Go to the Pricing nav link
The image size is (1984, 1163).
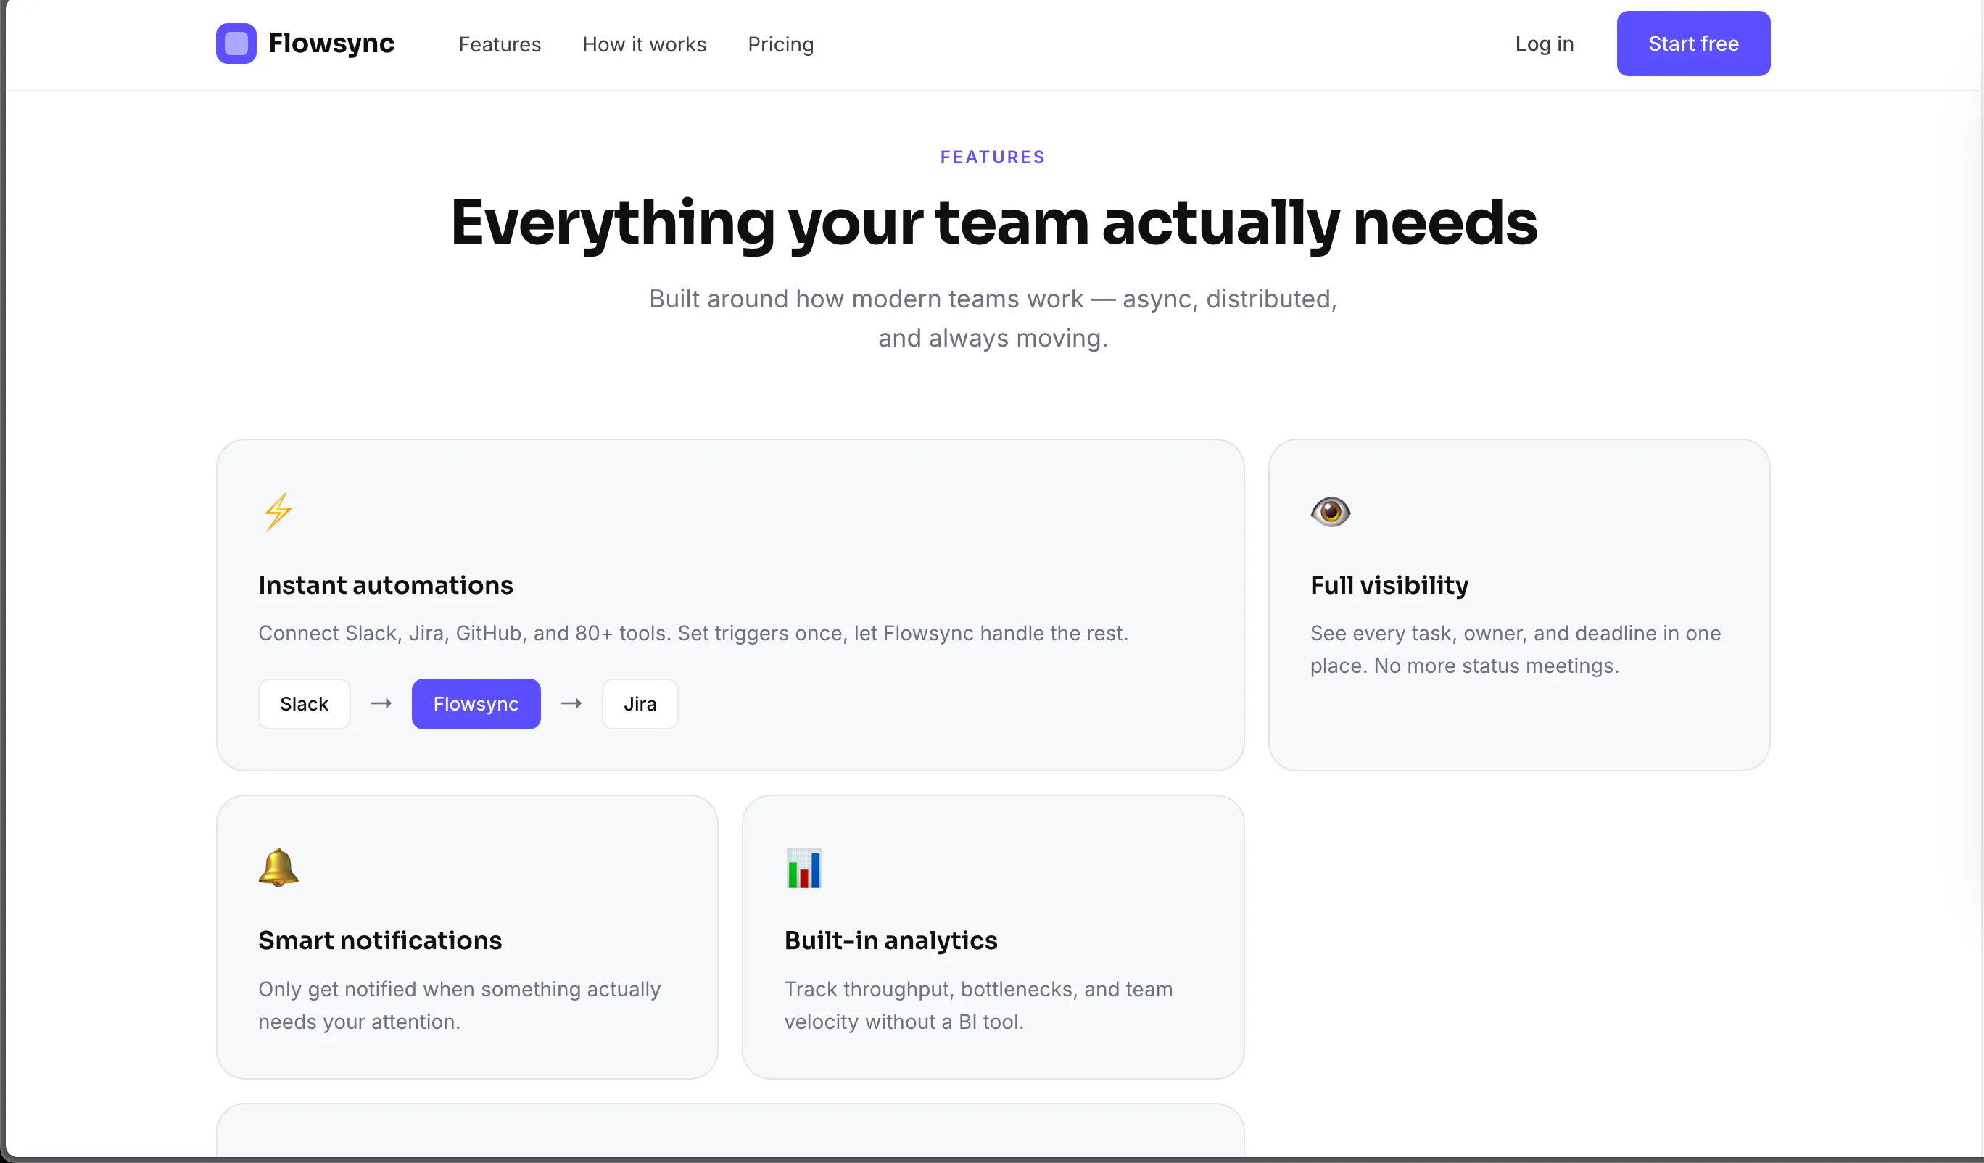[780, 44]
